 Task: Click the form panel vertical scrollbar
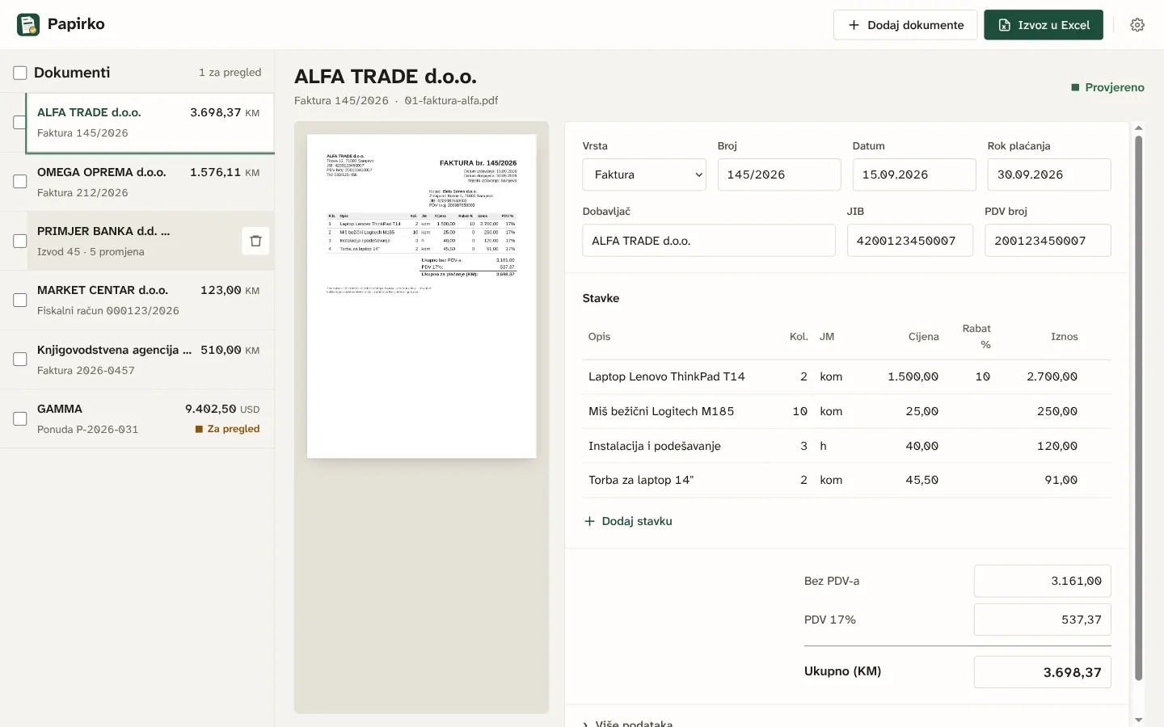tap(1139, 408)
